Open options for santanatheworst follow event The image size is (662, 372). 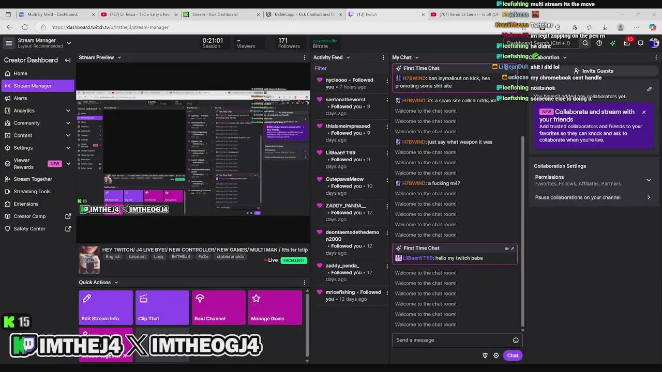(x=387, y=100)
